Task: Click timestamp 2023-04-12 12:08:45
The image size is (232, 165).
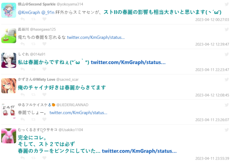Action: (x=212, y=95)
